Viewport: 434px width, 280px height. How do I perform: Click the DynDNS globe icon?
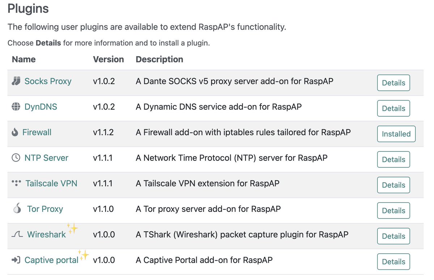16,107
